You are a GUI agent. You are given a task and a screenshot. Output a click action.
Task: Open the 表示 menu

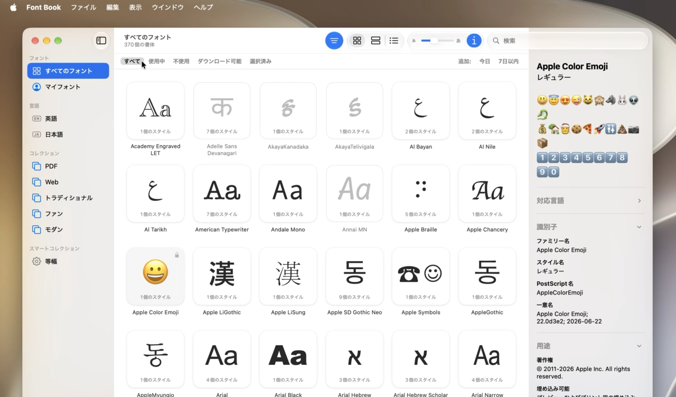(x=135, y=7)
